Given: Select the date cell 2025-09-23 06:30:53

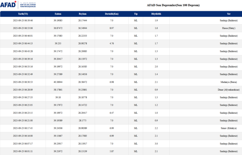Looking at the screenshot, I should pyautogui.click(x=23, y=82).
